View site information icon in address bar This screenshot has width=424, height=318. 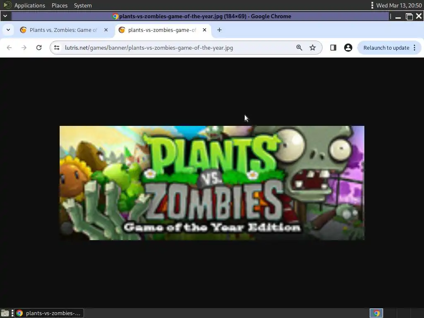(x=57, y=48)
